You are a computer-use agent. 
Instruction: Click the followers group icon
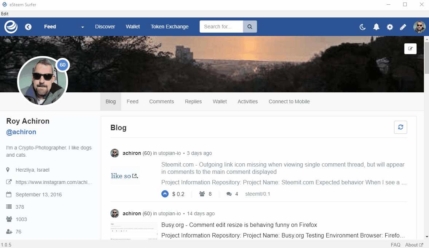(x=9, y=219)
